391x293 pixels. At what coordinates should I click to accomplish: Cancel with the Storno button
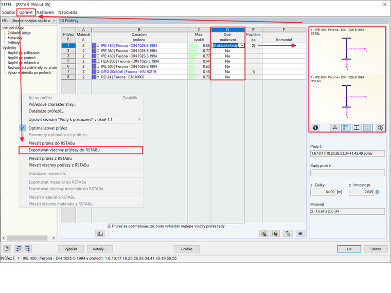(376, 249)
